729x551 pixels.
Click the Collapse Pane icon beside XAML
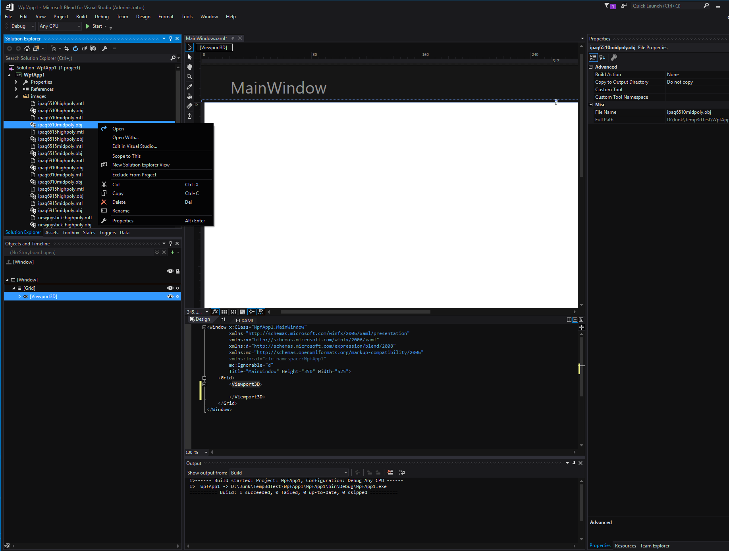point(581,320)
